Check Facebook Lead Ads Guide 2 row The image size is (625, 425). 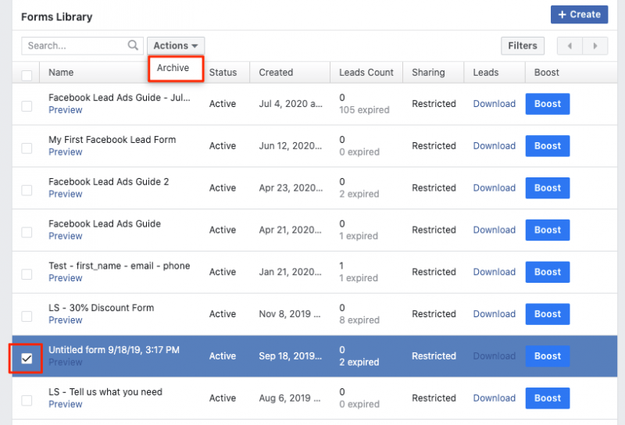coord(27,191)
